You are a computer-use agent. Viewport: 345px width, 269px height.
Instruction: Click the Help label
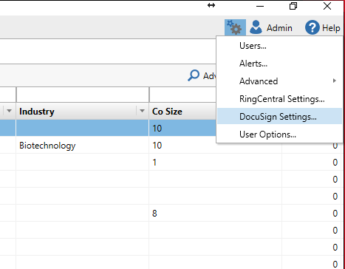pos(331,28)
